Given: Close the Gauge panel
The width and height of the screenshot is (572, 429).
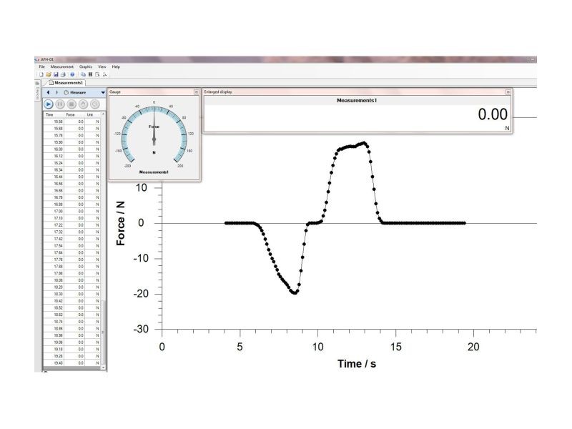Looking at the screenshot, I should (197, 92).
